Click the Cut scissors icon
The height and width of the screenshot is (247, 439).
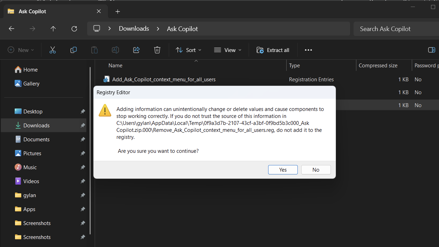click(53, 50)
